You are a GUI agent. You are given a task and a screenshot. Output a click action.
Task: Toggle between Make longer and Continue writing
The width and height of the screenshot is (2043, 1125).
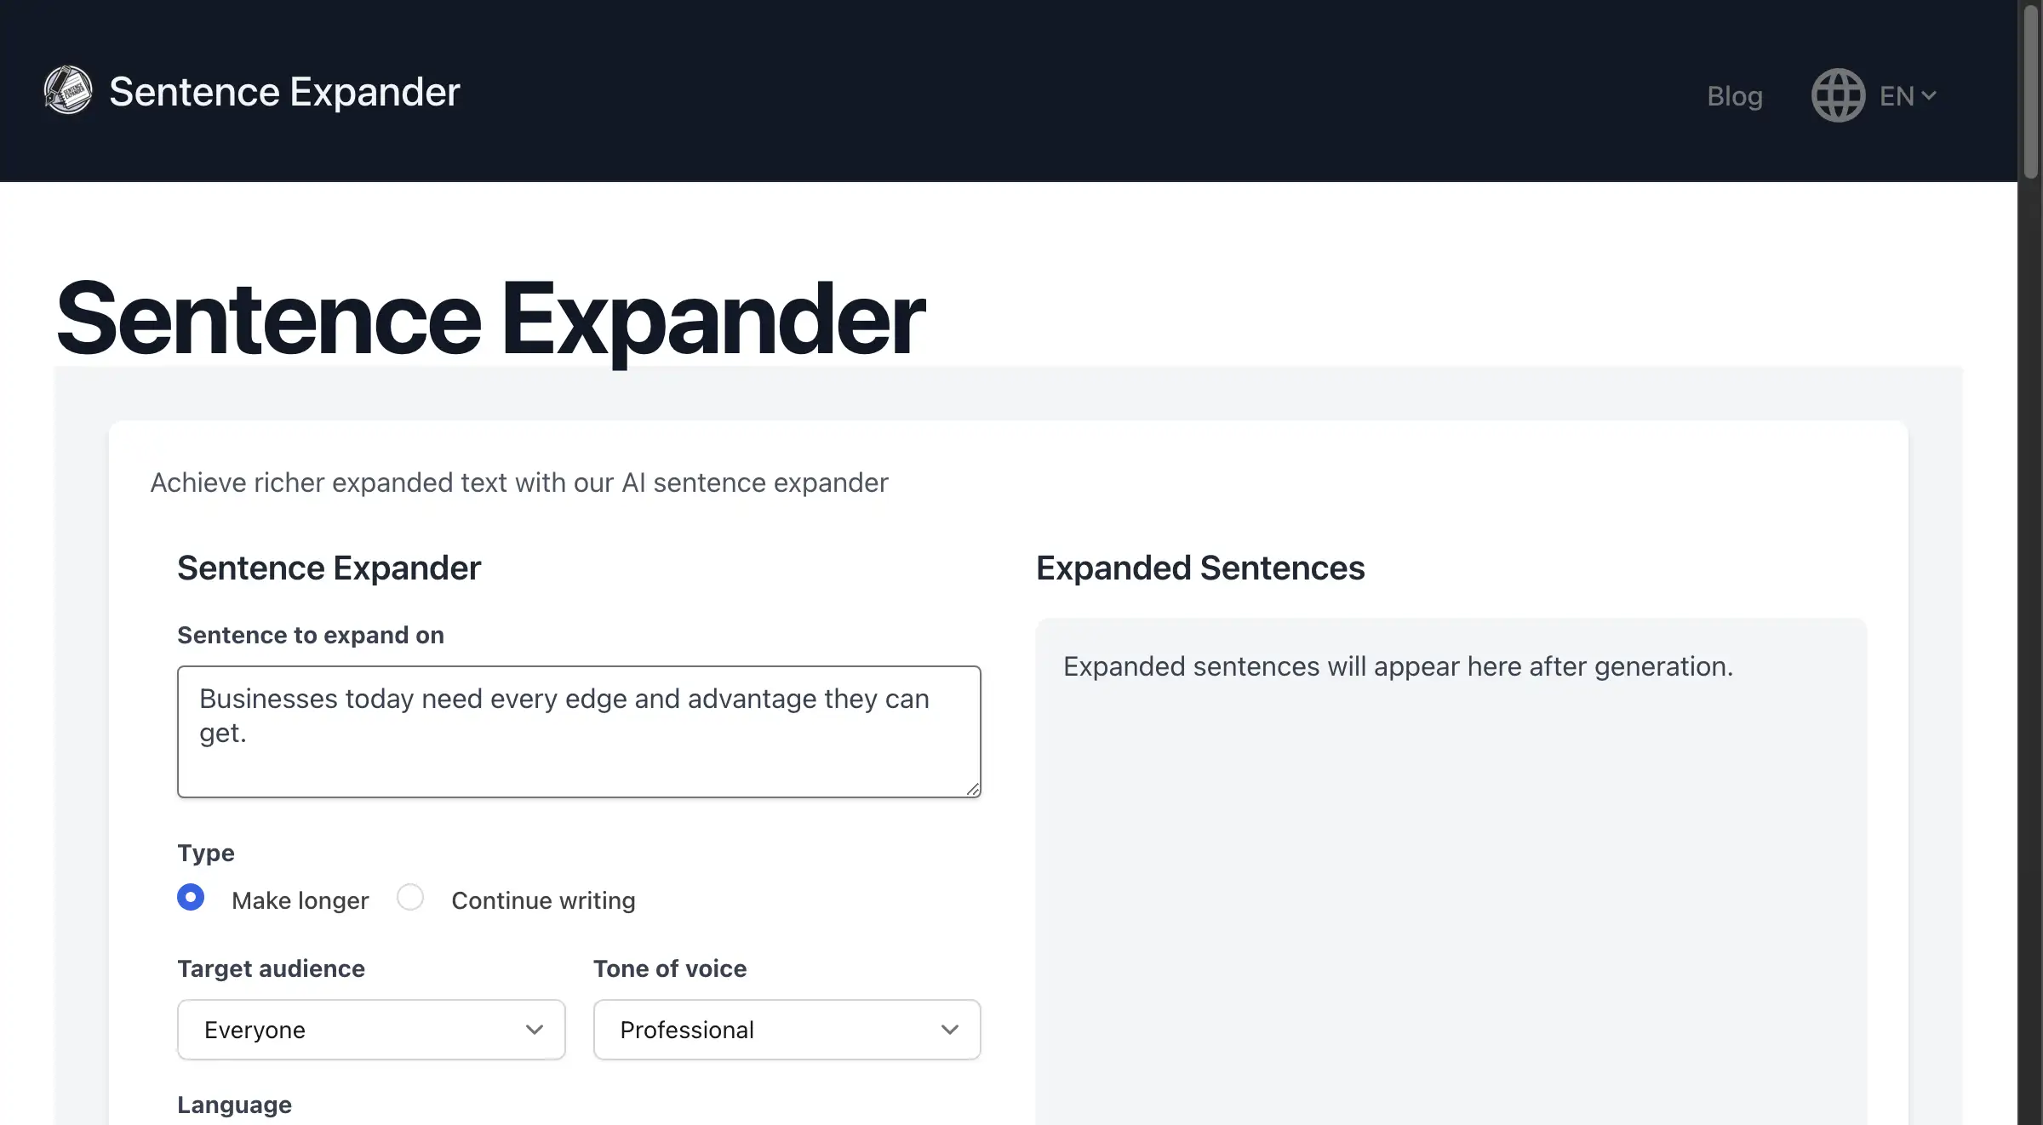point(410,899)
